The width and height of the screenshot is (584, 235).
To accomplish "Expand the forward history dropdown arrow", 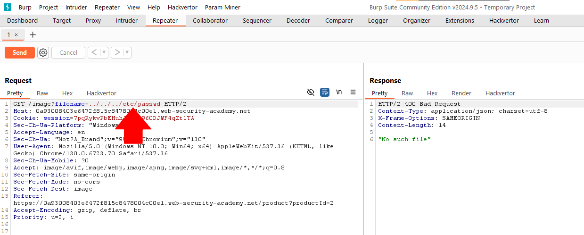I will tap(127, 52).
